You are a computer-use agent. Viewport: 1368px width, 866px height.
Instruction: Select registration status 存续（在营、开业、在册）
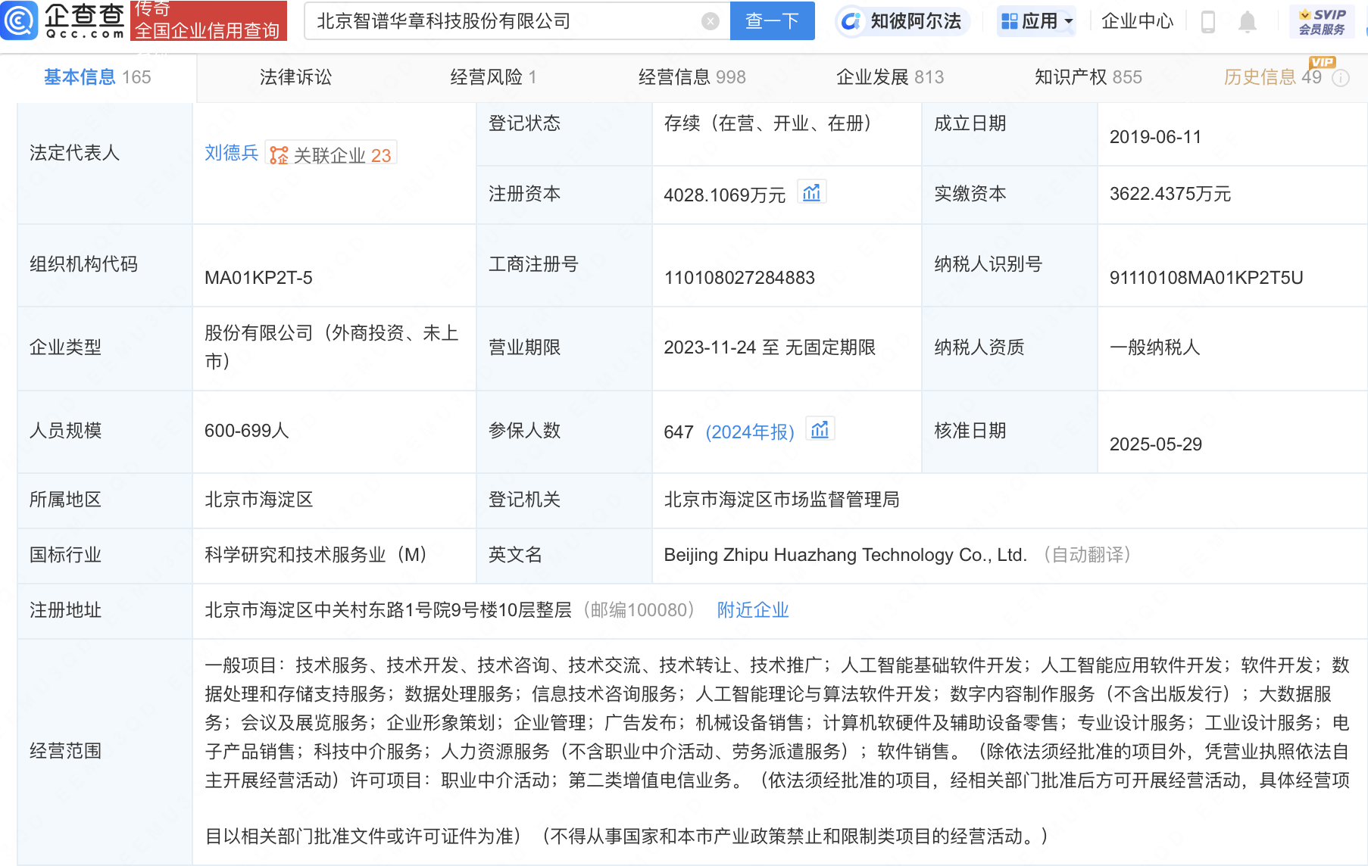[771, 123]
